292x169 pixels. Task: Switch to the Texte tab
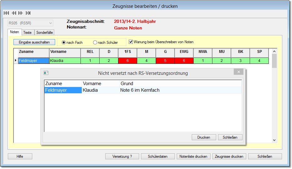tap(28, 32)
